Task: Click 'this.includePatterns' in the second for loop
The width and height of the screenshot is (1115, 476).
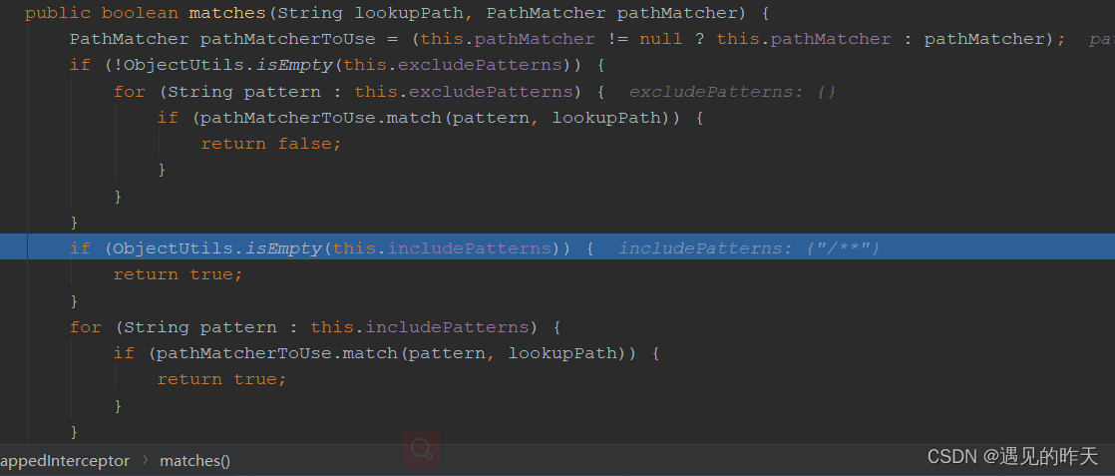Action: coord(420,327)
